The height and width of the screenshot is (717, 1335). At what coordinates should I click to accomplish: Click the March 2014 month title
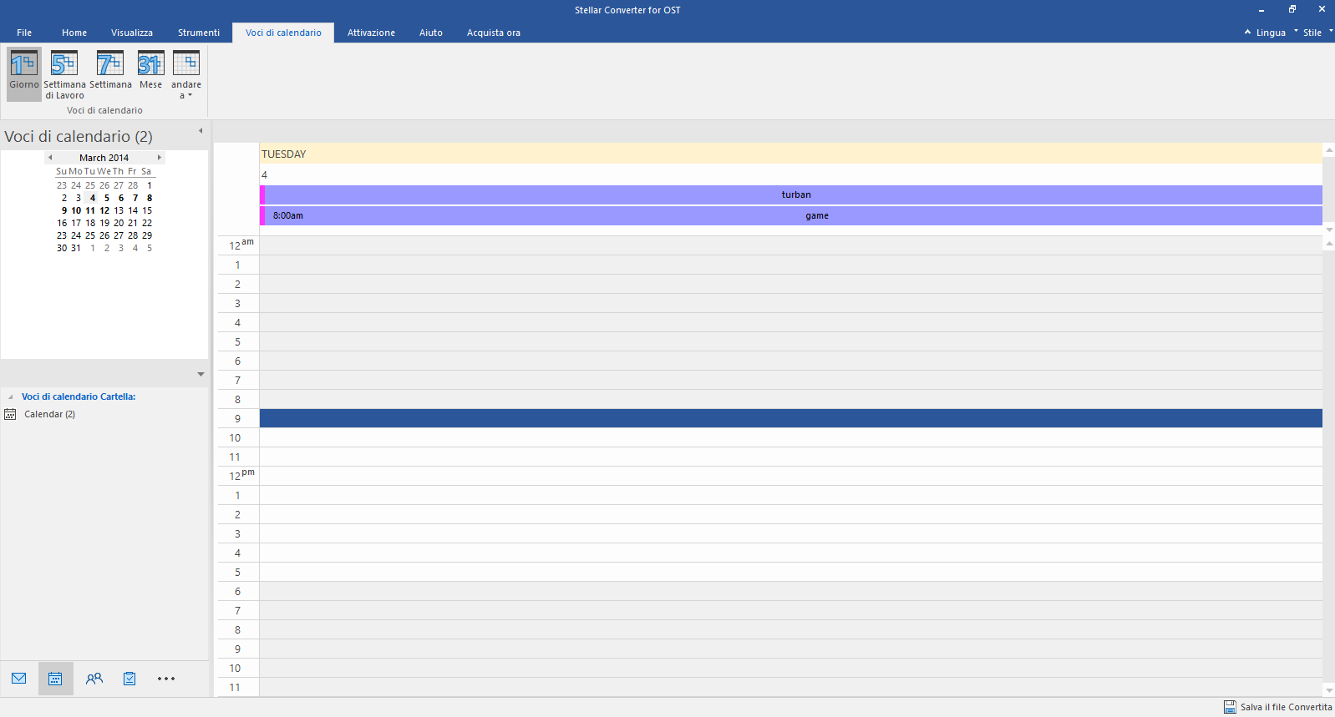[104, 158]
